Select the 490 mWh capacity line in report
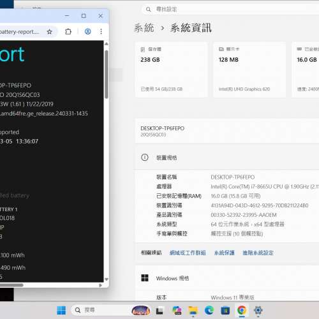 [13, 267]
